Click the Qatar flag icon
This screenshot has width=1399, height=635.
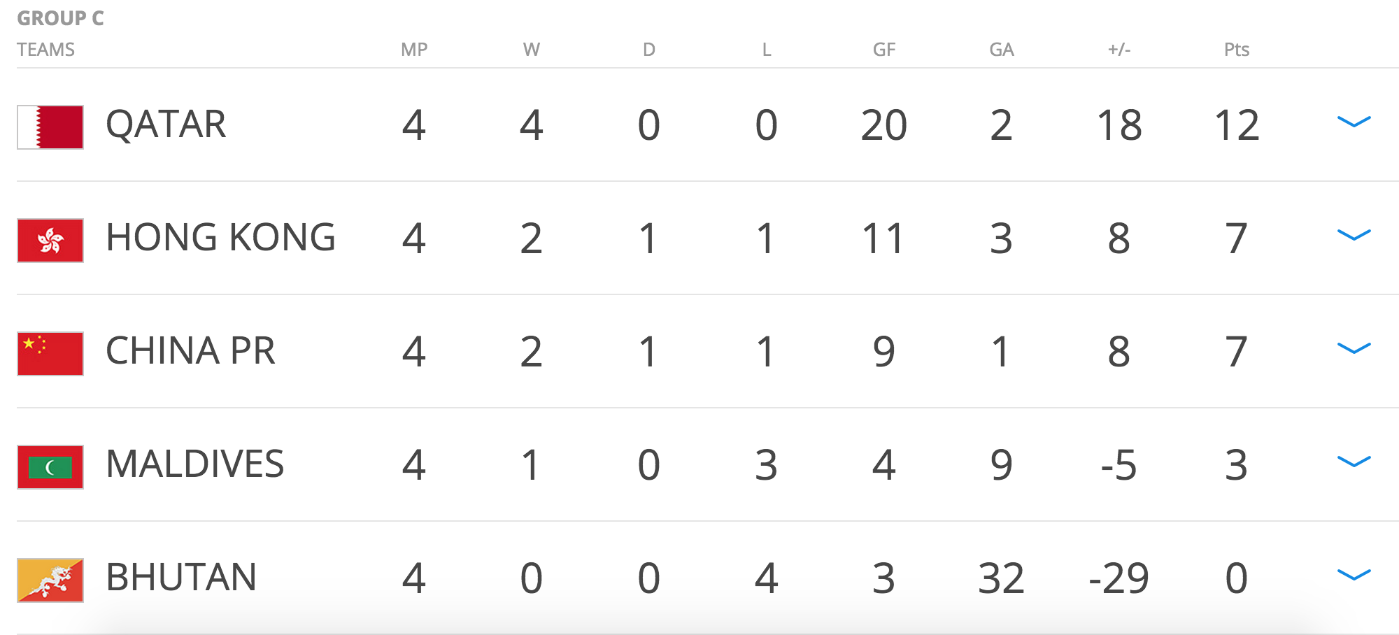(50, 127)
